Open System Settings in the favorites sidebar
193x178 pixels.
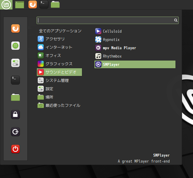click(15, 63)
